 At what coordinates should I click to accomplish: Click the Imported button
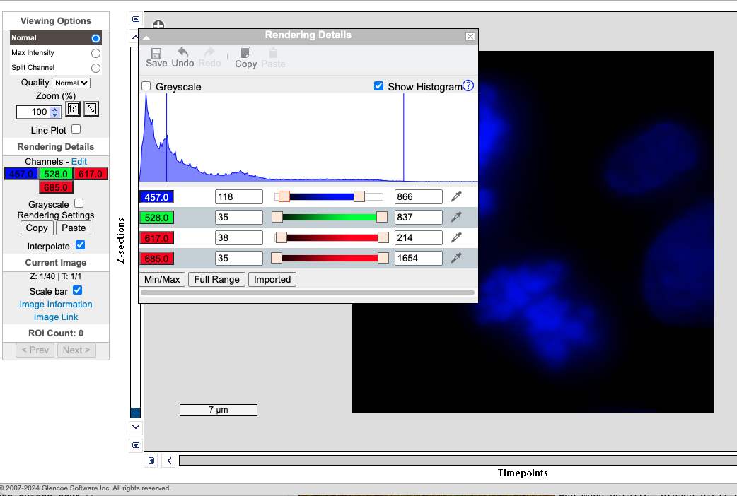point(272,279)
